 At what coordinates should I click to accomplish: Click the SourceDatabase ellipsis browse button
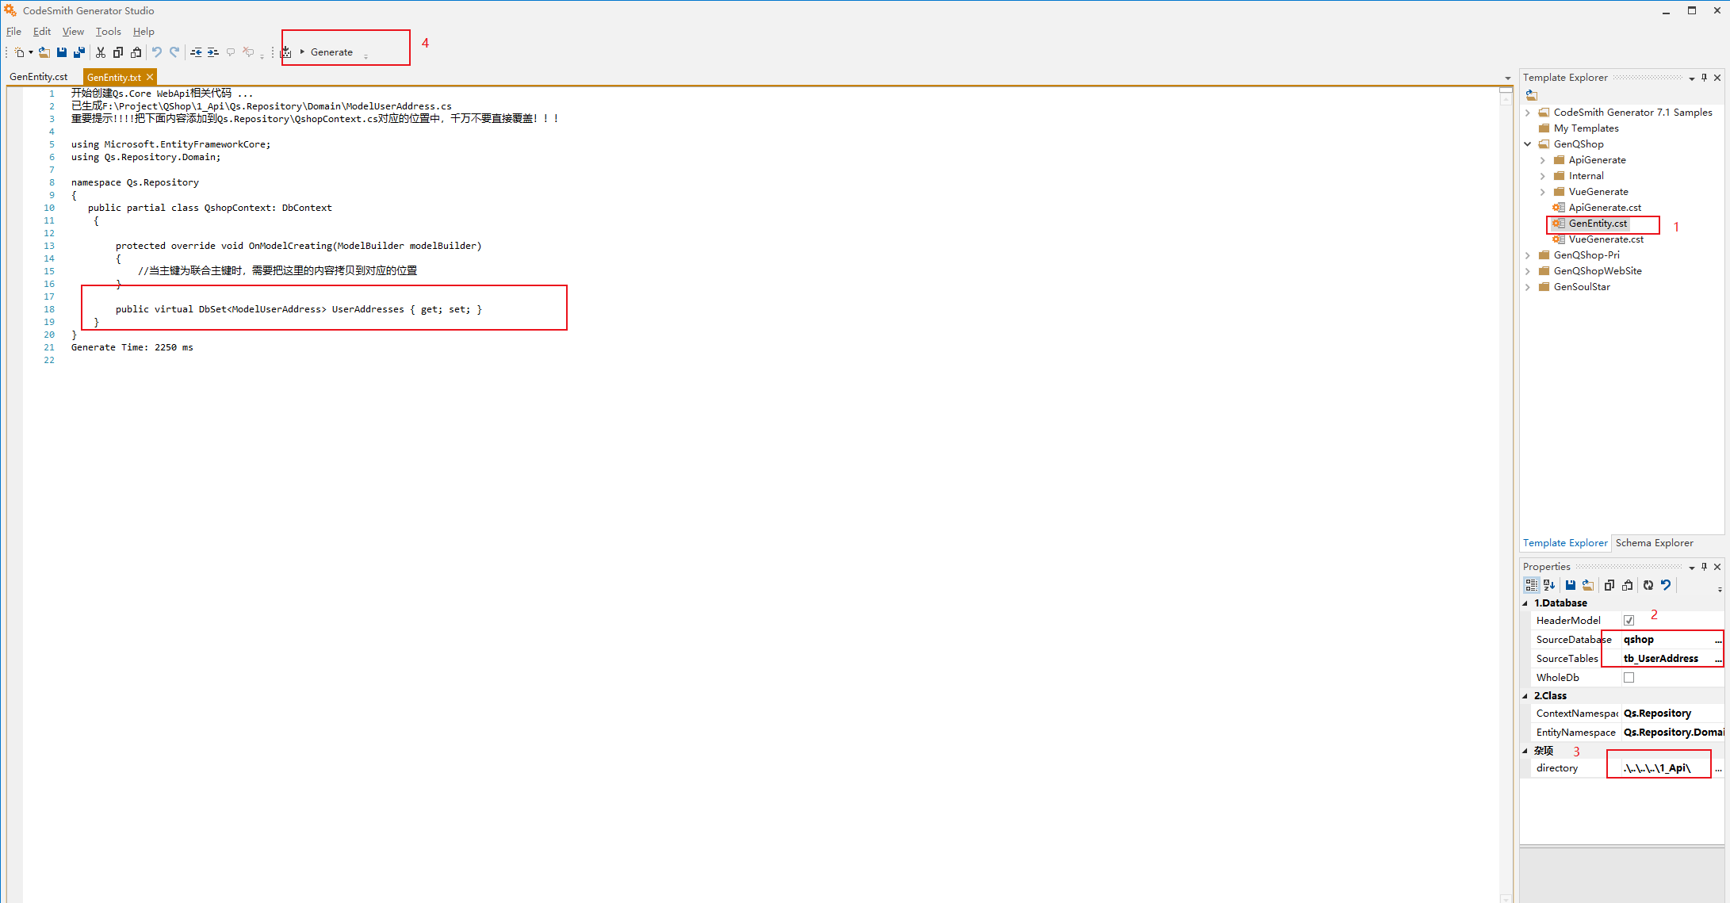[1718, 640]
